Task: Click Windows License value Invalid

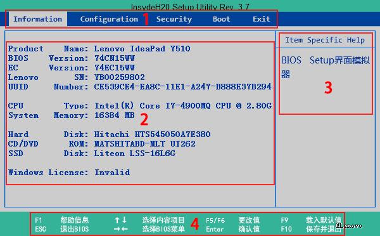Action: click(x=112, y=173)
